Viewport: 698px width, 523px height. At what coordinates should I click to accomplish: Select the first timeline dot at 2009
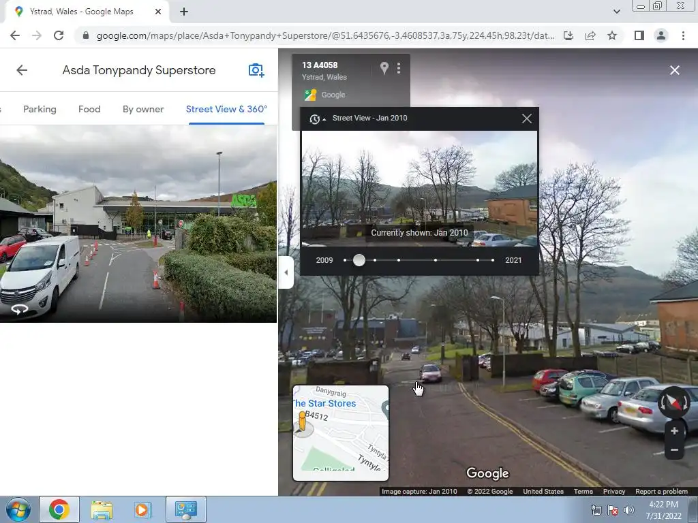345,260
